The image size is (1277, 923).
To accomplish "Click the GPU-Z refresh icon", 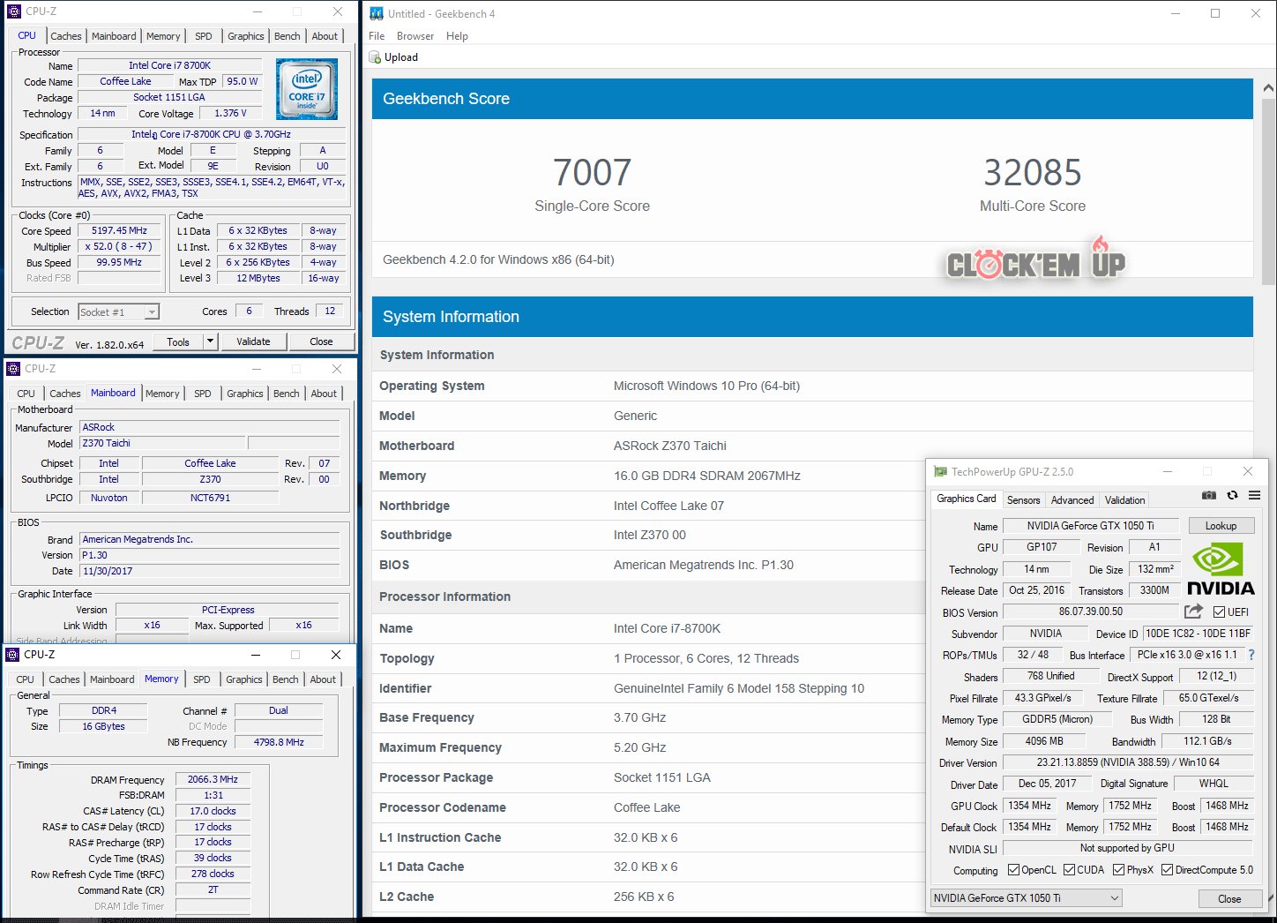I will click(1232, 496).
